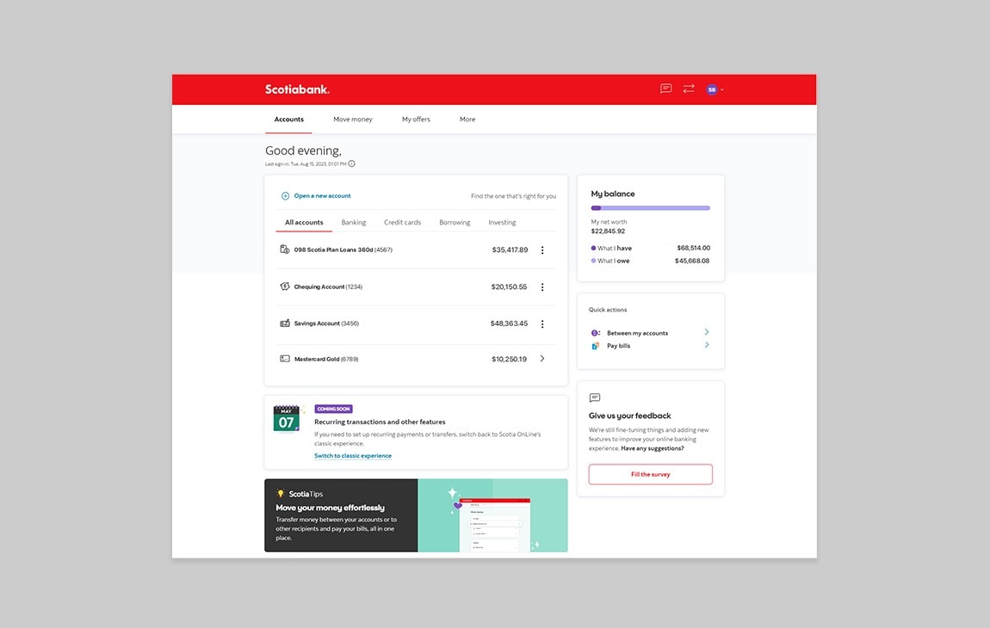
Task: Click the Coming Soon badge
Action: tap(333, 409)
